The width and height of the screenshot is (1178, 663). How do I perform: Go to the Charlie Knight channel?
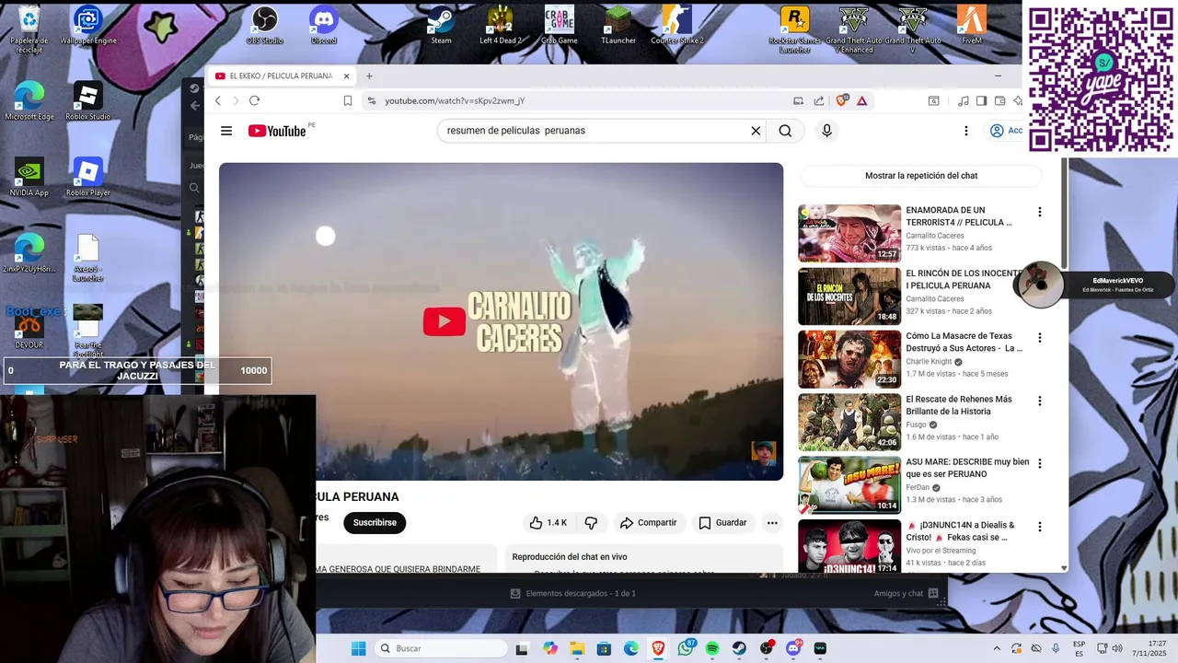[x=930, y=362]
